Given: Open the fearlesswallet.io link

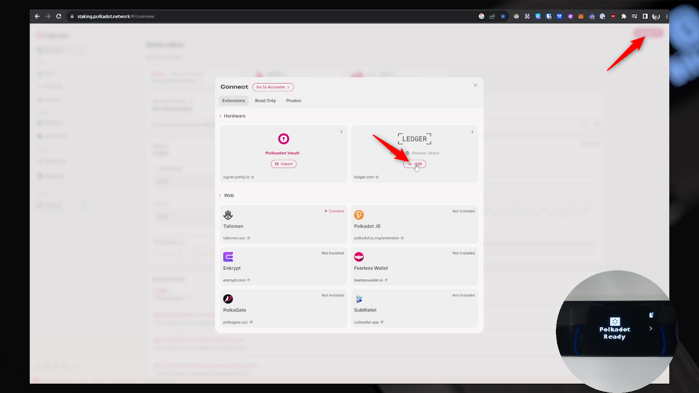Looking at the screenshot, I should point(370,280).
